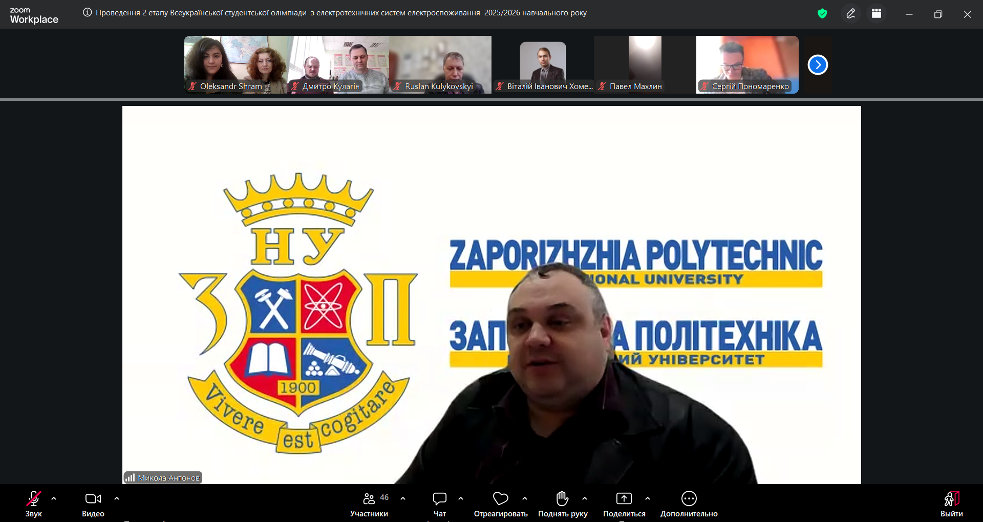Select Сергій Пономаренко's video thumbnail
Screen dimensions: 983x522
(747, 64)
